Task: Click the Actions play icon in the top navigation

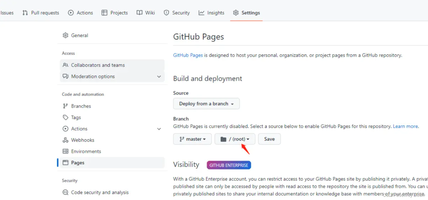Action: point(71,13)
